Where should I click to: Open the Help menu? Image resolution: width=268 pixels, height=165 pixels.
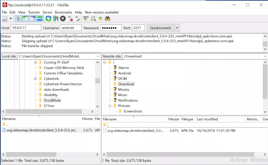click(79, 12)
